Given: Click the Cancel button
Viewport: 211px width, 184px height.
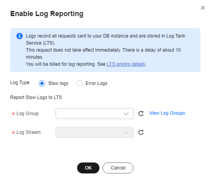Looking at the screenshot, I should 118,168.
